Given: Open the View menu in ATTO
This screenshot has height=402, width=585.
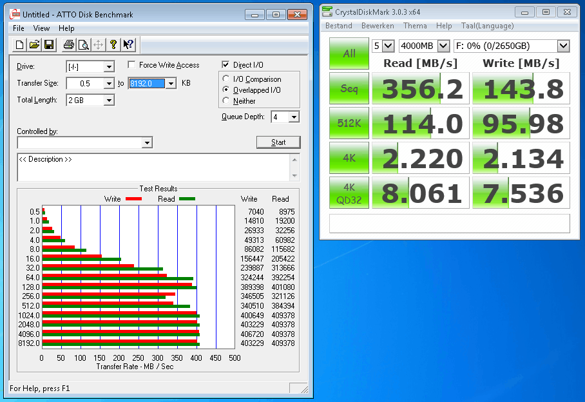Looking at the screenshot, I should [41, 28].
